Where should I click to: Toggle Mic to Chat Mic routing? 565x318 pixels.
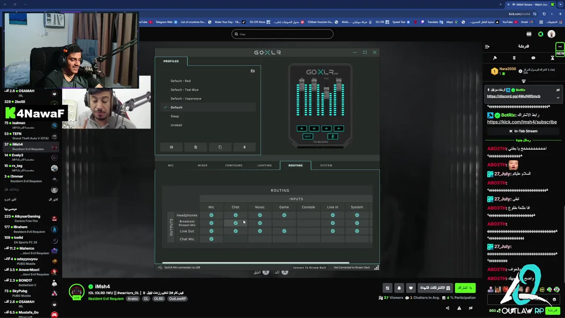coord(211,239)
